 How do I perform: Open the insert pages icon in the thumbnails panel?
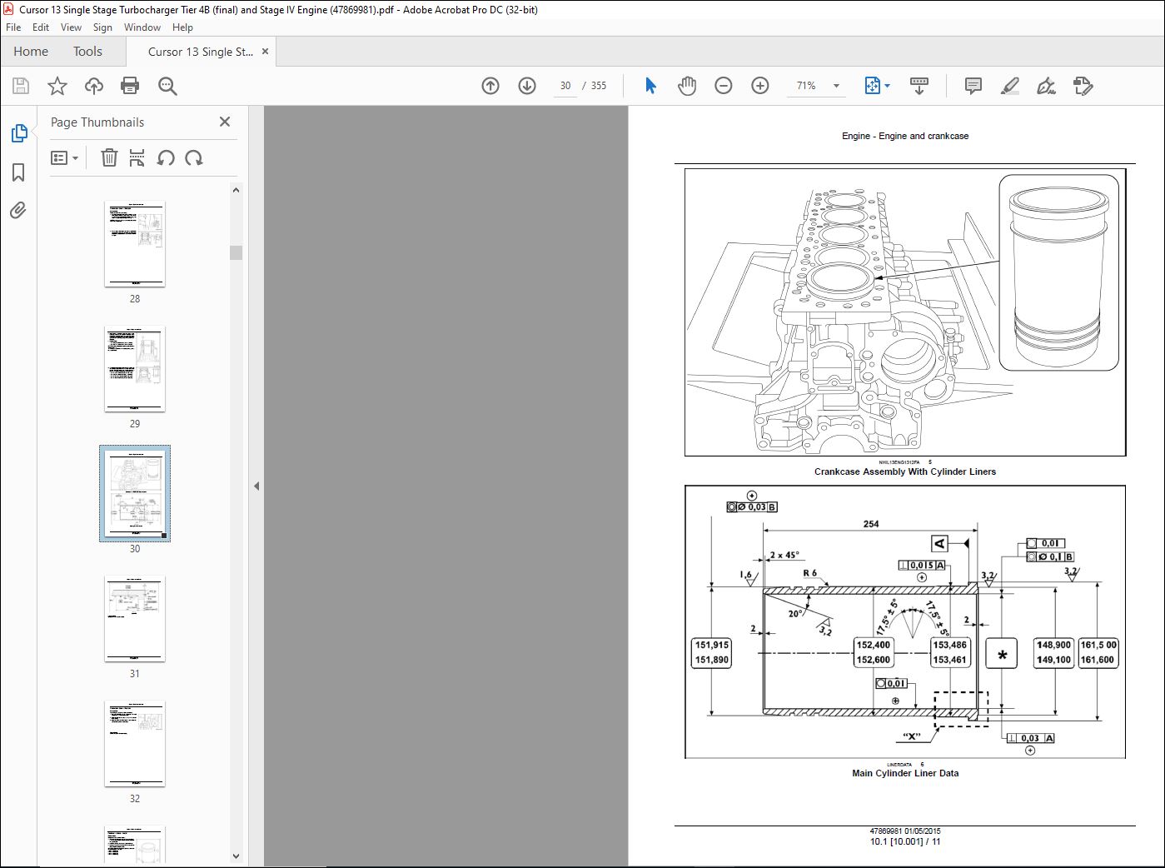tap(137, 157)
